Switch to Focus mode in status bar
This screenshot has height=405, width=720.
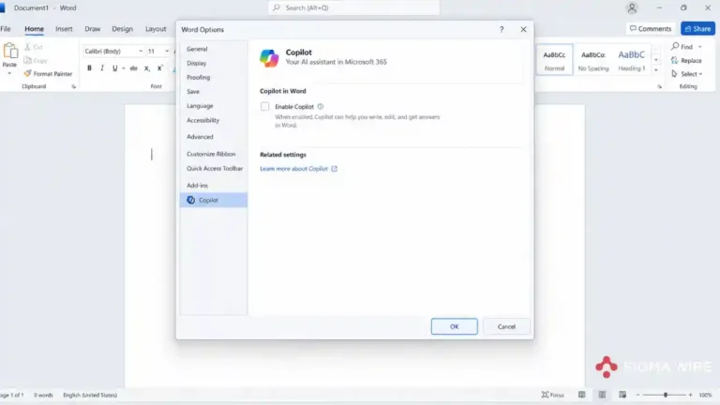553,395
